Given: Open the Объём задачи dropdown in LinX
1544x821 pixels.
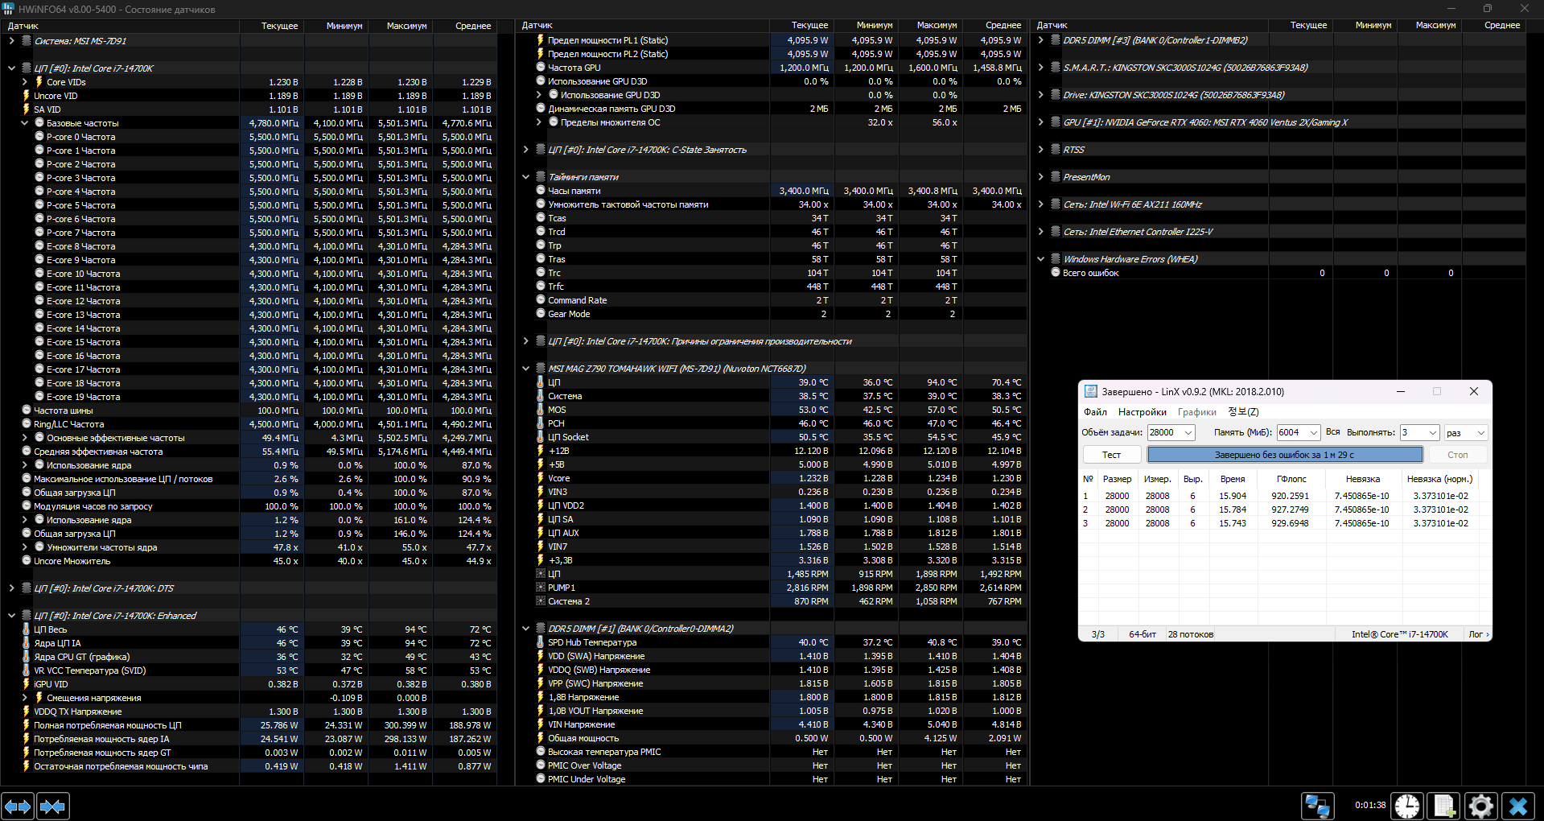Looking at the screenshot, I should point(1188,433).
